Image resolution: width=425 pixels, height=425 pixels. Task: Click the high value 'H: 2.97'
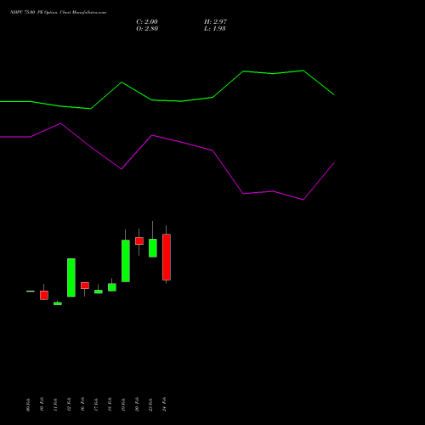coord(215,22)
